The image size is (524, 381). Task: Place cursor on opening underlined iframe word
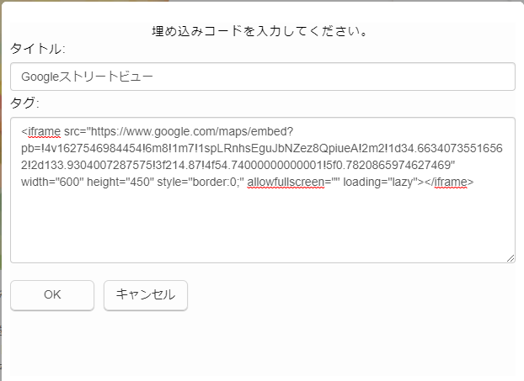(44, 131)
